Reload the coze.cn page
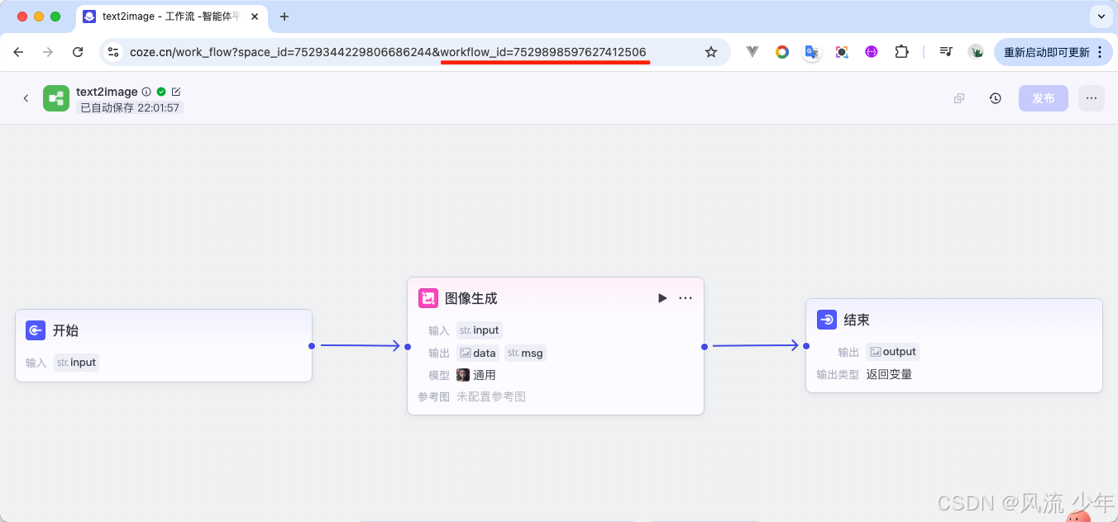The image size is (1118, 522). coord(78,52)
